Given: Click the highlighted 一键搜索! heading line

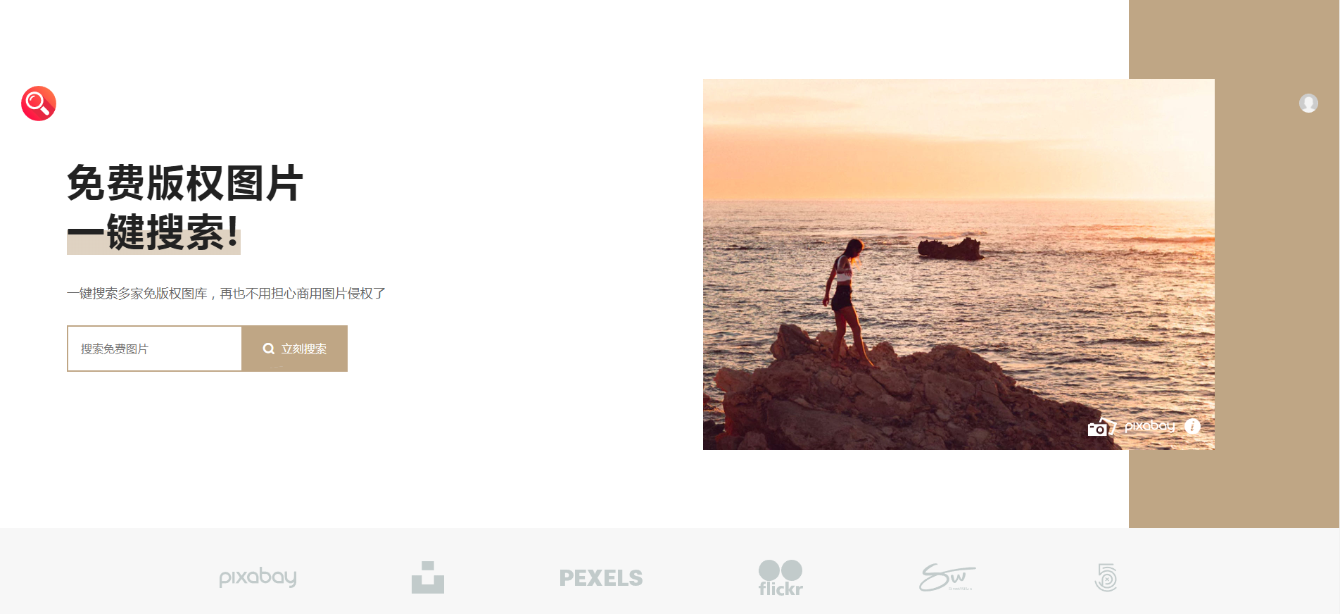Looking at the screenshot, I should (x=153, y=232).
